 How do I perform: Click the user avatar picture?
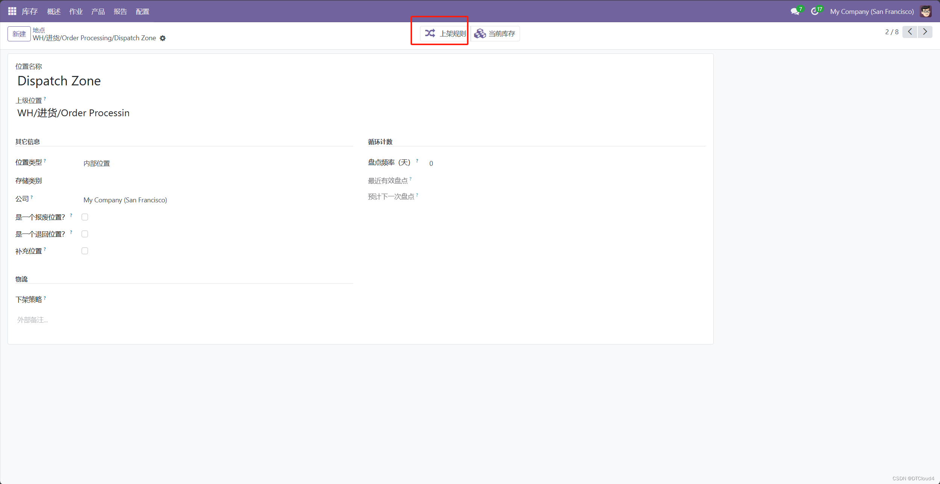point(926,12)
